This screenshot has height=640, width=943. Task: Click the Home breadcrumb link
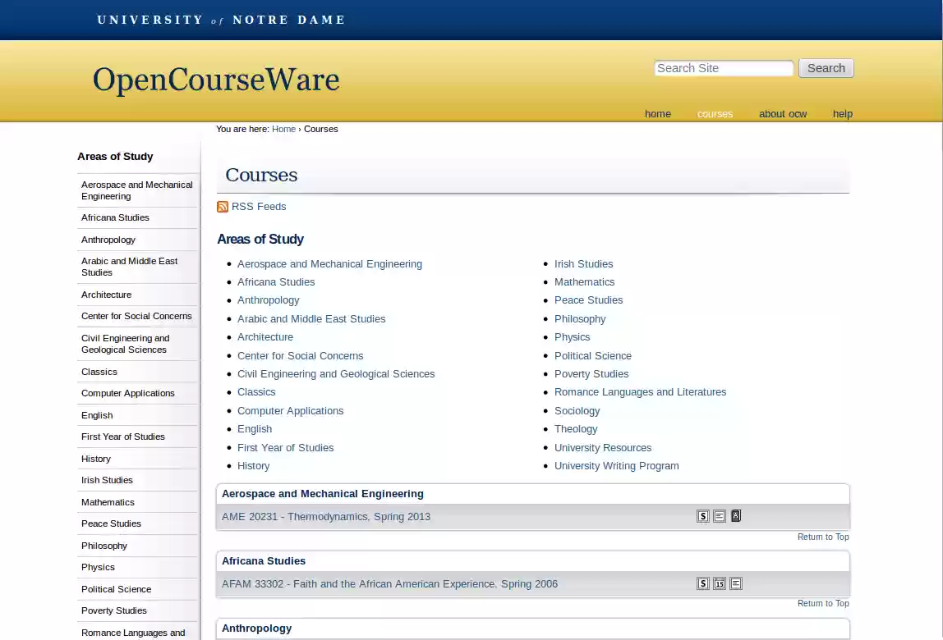283,129
